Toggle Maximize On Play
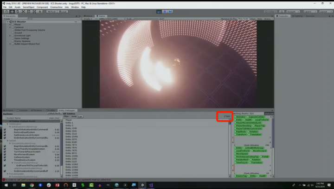Image resolution: width=334 pixels, height=189 pixels. coord(229,19)
